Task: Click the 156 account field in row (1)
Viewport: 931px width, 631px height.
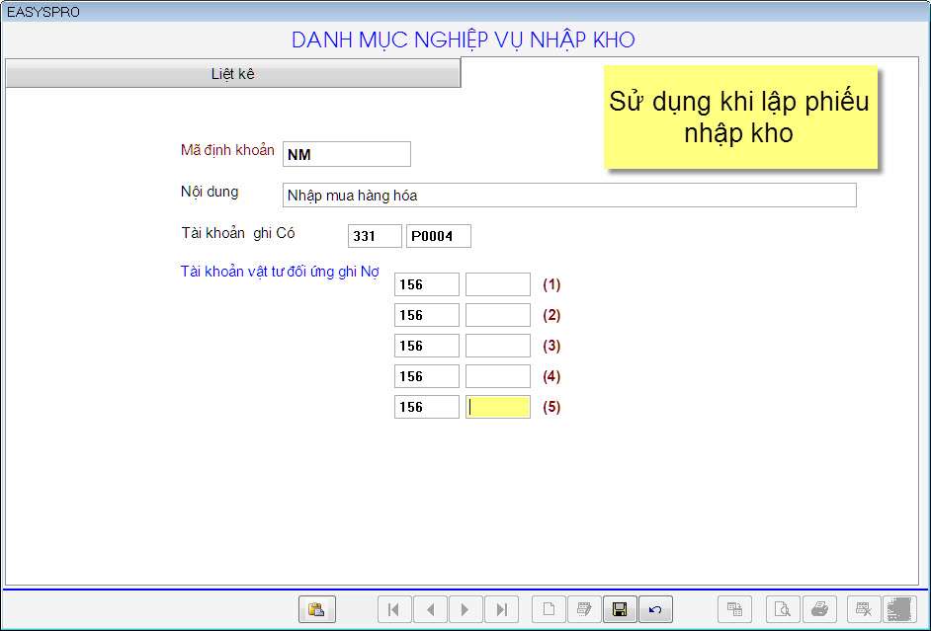Action: (x=426, y=284)
